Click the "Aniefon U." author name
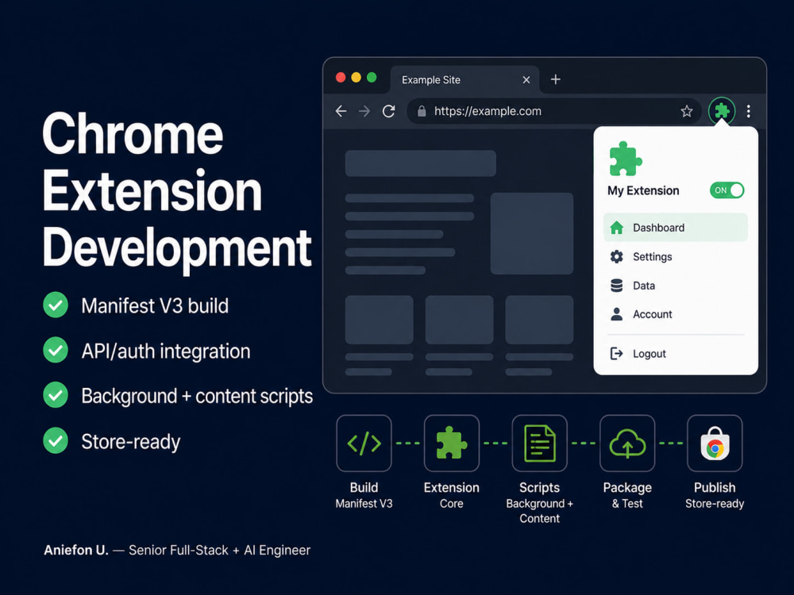 (x=76, y=550)
